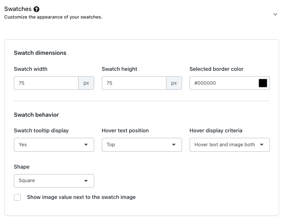Open the black border color swatch
This screenshot has height=220, width=285.
tap(263, 83)
